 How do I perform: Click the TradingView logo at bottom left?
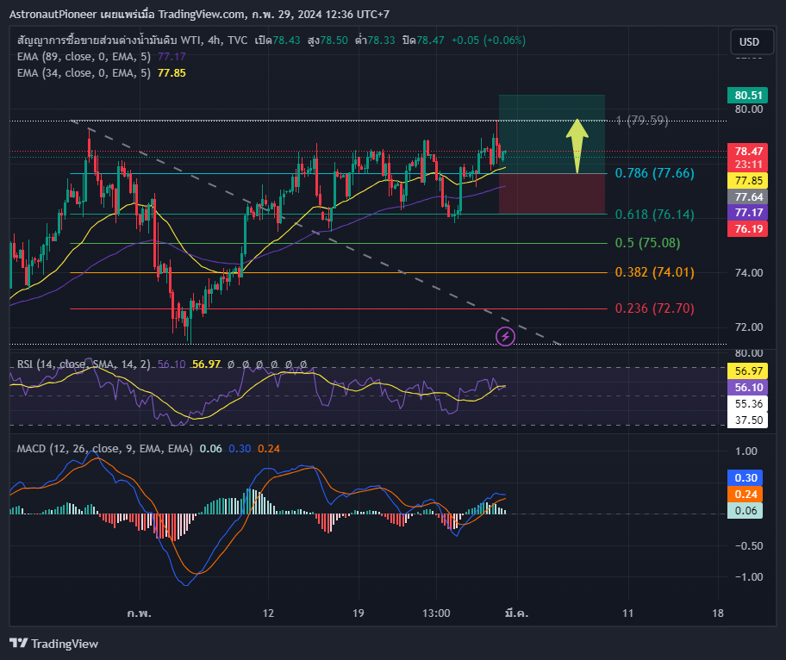[53, 644]
